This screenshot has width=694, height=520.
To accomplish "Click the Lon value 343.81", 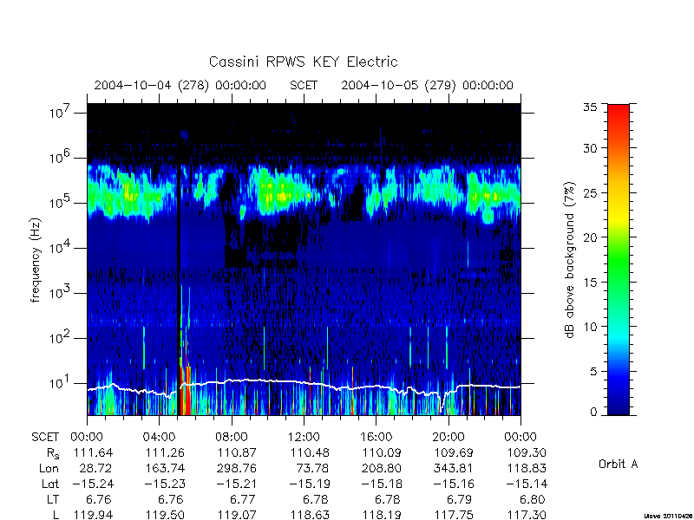I will point(454,468).
